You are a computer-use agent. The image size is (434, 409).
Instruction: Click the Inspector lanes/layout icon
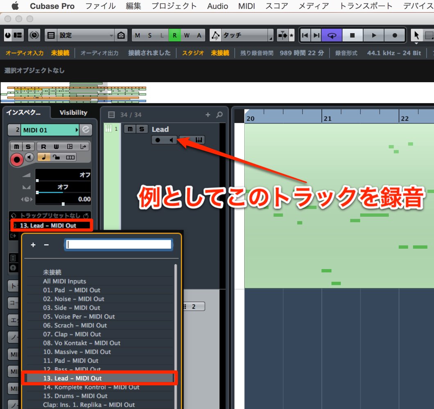[70, 146]
